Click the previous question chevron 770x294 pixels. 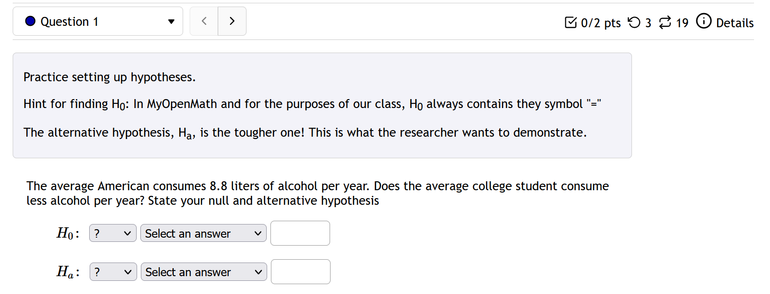[204, 21]
